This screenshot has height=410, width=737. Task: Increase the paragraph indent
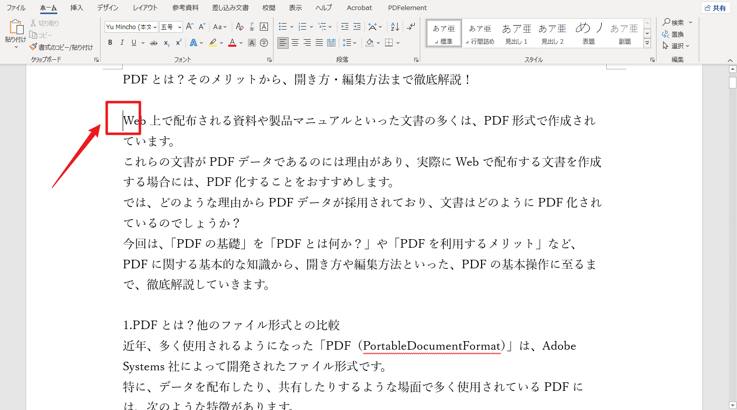tap(357, 27)
